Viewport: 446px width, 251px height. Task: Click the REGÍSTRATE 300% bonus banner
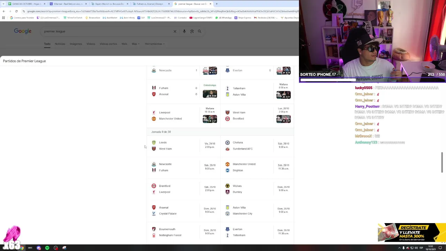(x=412, y=233)
